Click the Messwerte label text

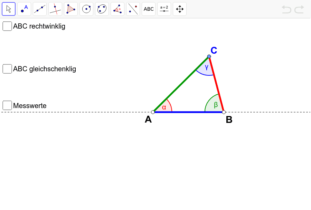(30, 106)
